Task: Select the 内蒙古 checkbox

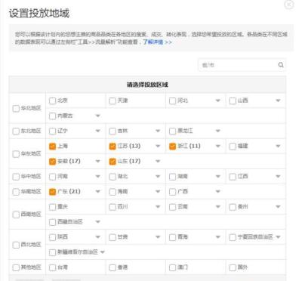Action: (x=52, y=116)
